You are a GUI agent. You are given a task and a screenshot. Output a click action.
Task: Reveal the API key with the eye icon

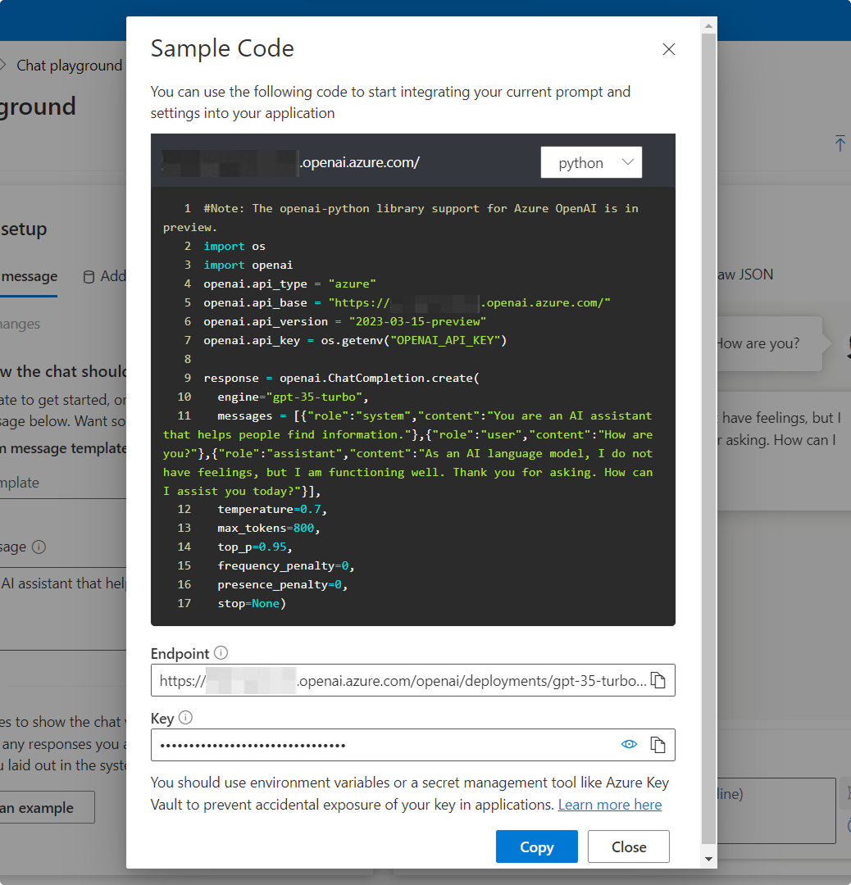629,744
